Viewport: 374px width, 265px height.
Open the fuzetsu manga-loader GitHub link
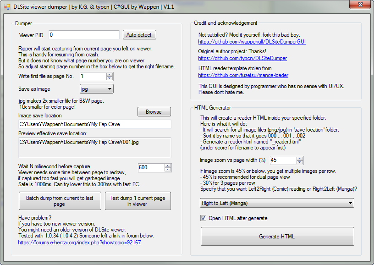tap(243, 75)
